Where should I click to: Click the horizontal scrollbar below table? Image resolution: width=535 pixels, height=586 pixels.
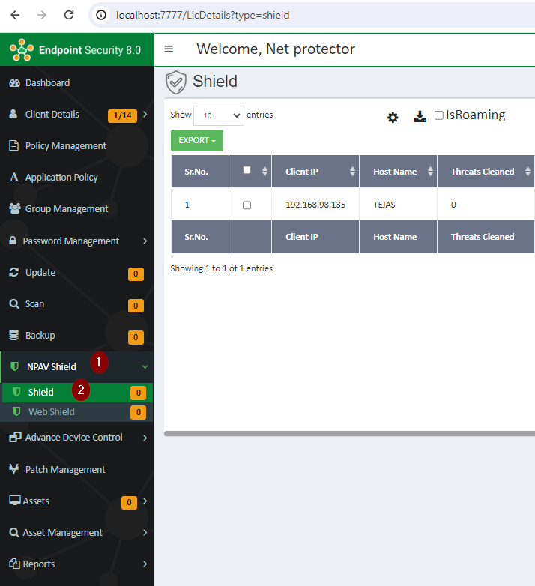[x=349, y=434]
